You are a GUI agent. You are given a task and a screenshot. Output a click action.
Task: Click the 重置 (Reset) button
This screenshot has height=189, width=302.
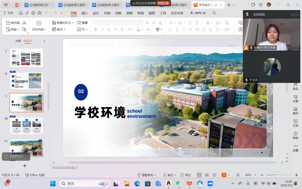pyautogui.click(x=83, y=23)
